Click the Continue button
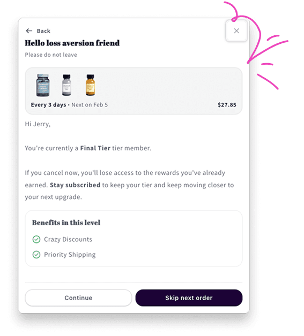 point(78,298)
